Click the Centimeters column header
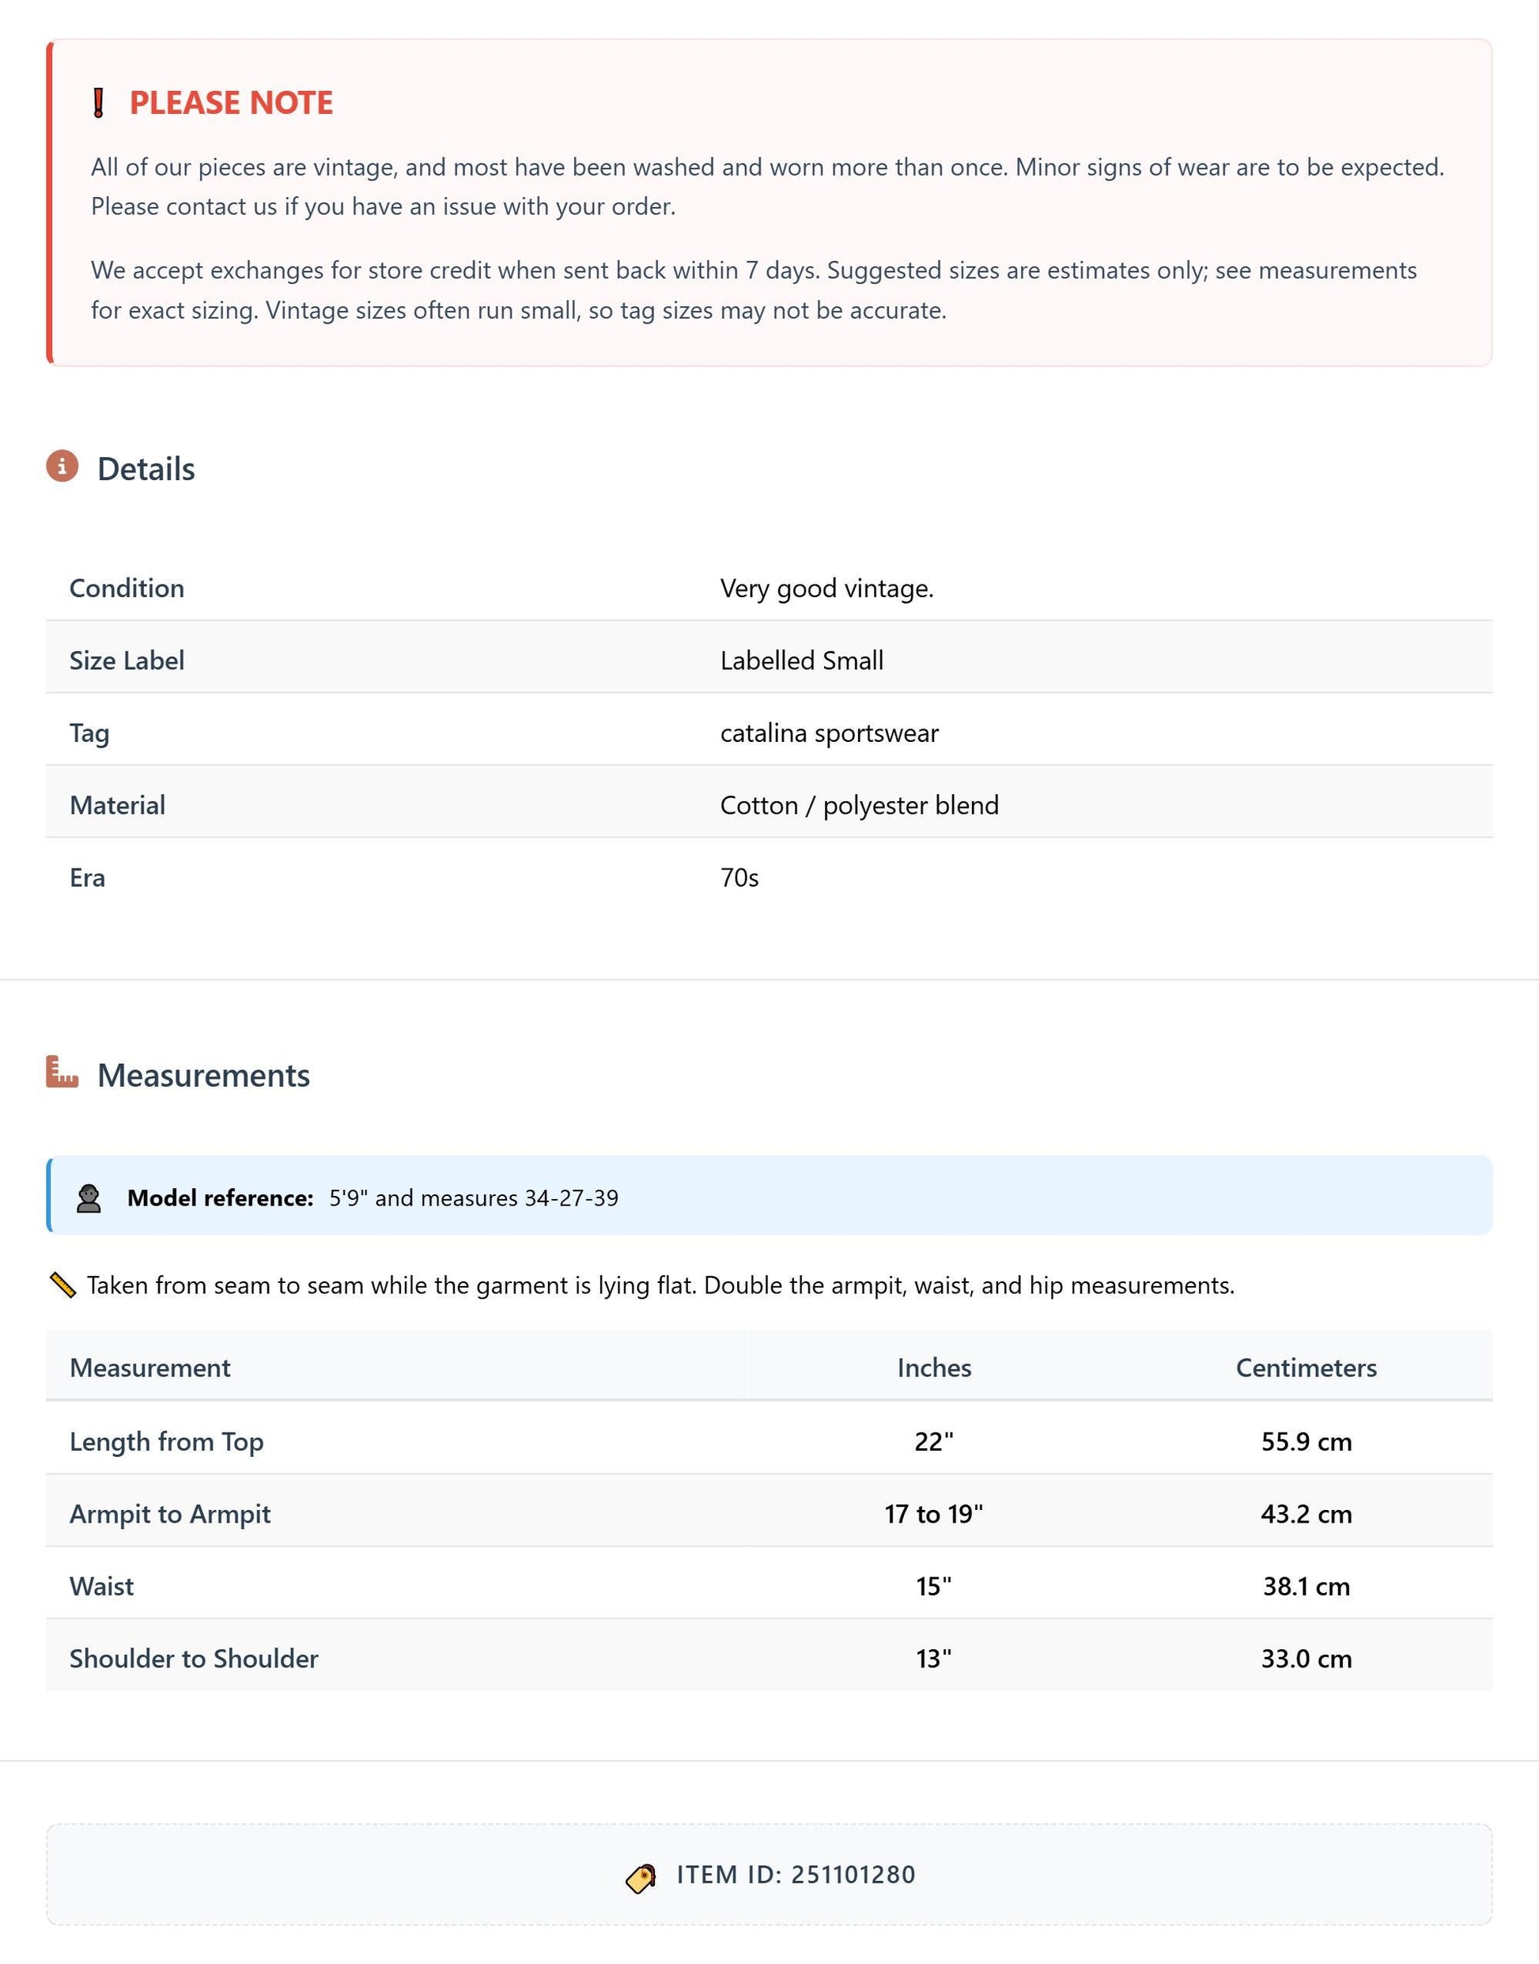Screen dimensions: 1539x1964 1306,1368
